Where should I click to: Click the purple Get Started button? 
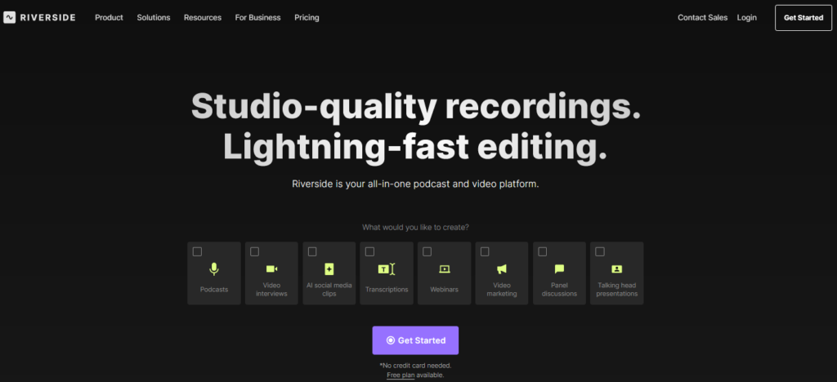(415, 340)
